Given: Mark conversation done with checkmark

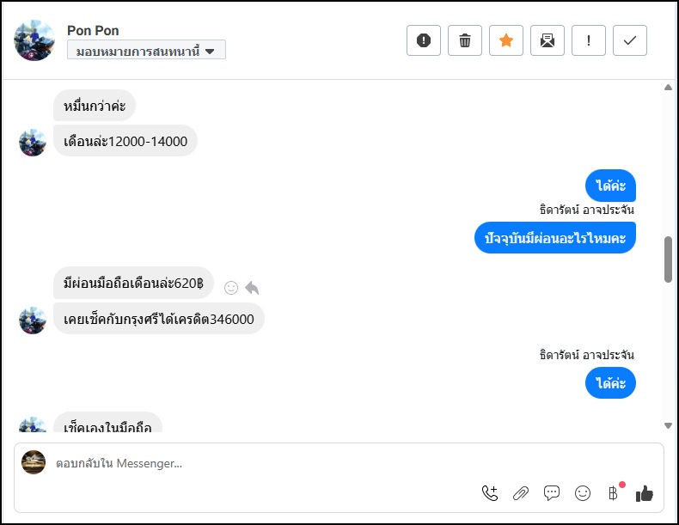Looking at the screenshot, I should point(630,40).
